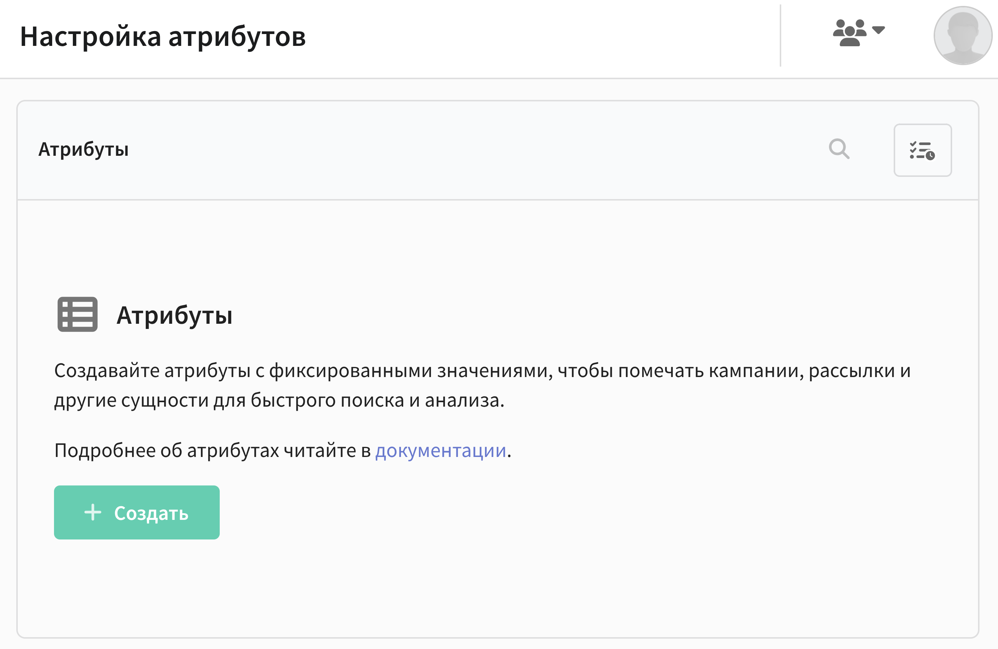Click the clock badge on task list icon
Image resolution: width=998 pixels, height=649 pixels.
[x=930, y=156]
